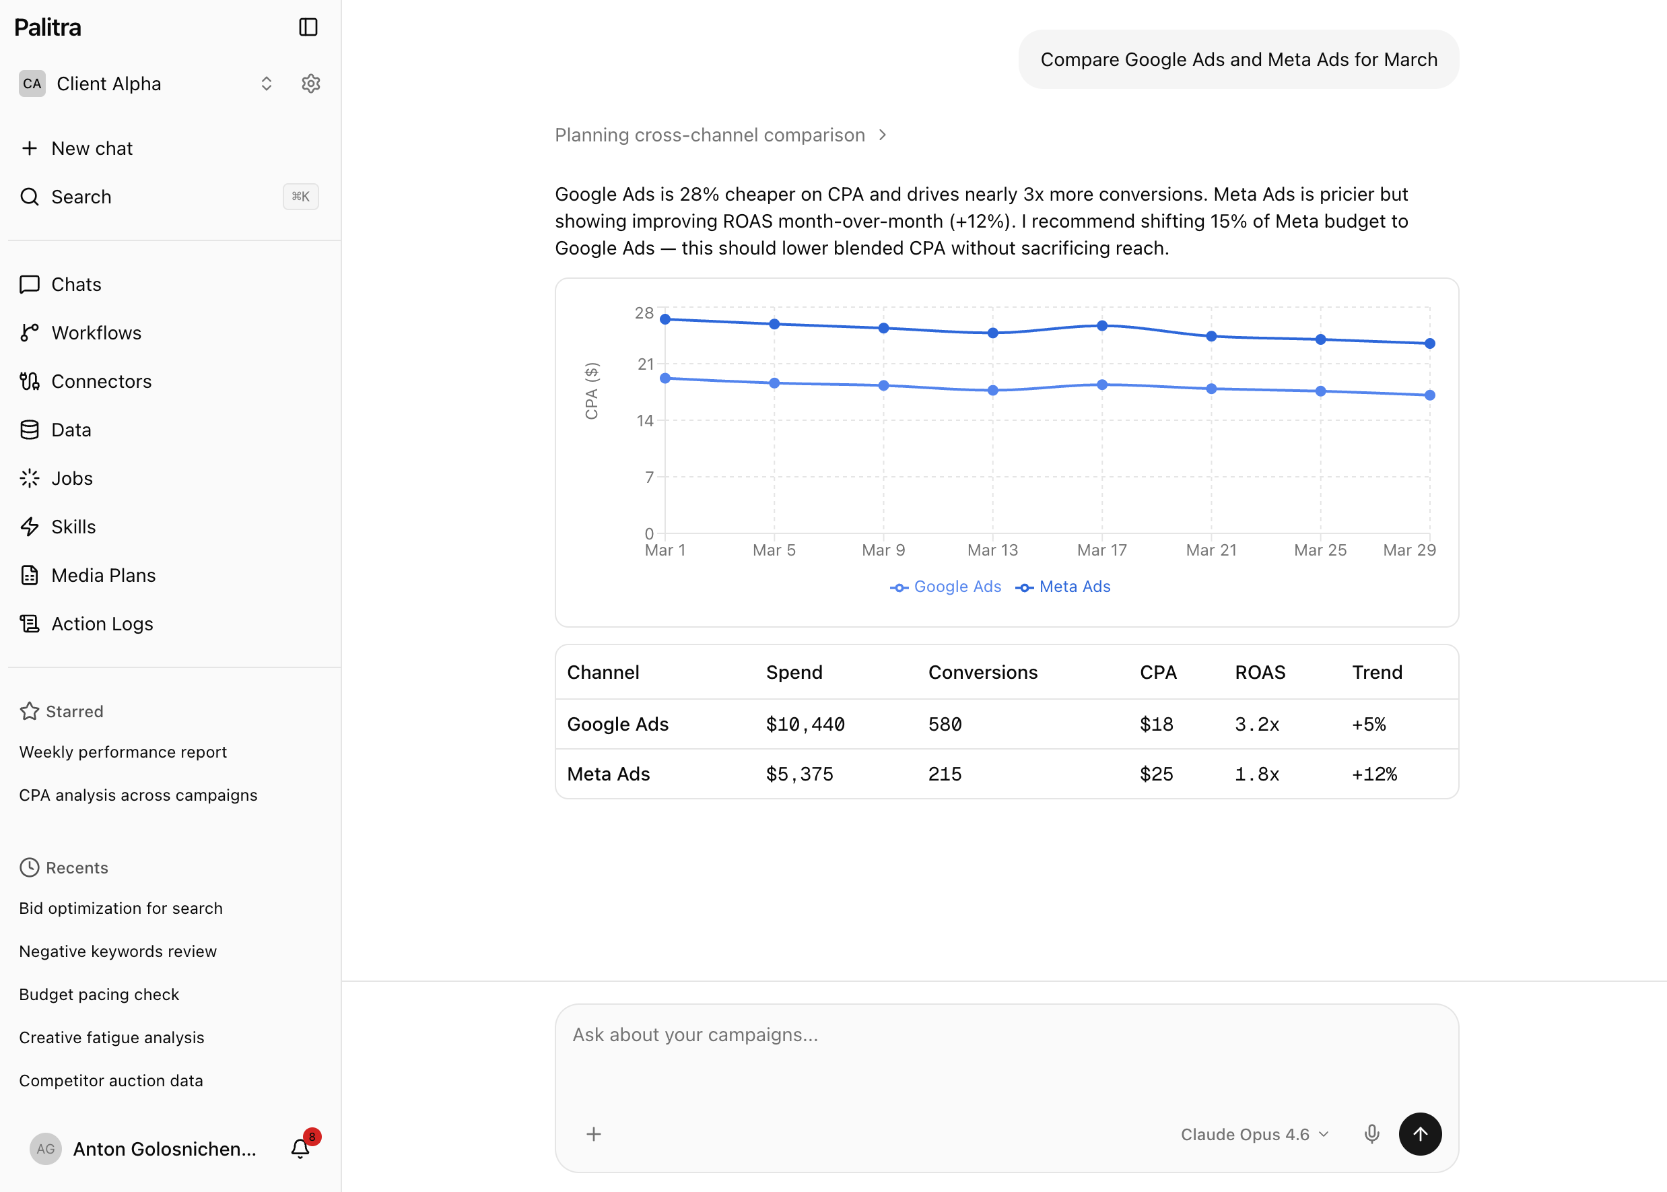Click the AG user avatar
The height and width of the screenshot is (1192, 1667).
coord(46,1149)
